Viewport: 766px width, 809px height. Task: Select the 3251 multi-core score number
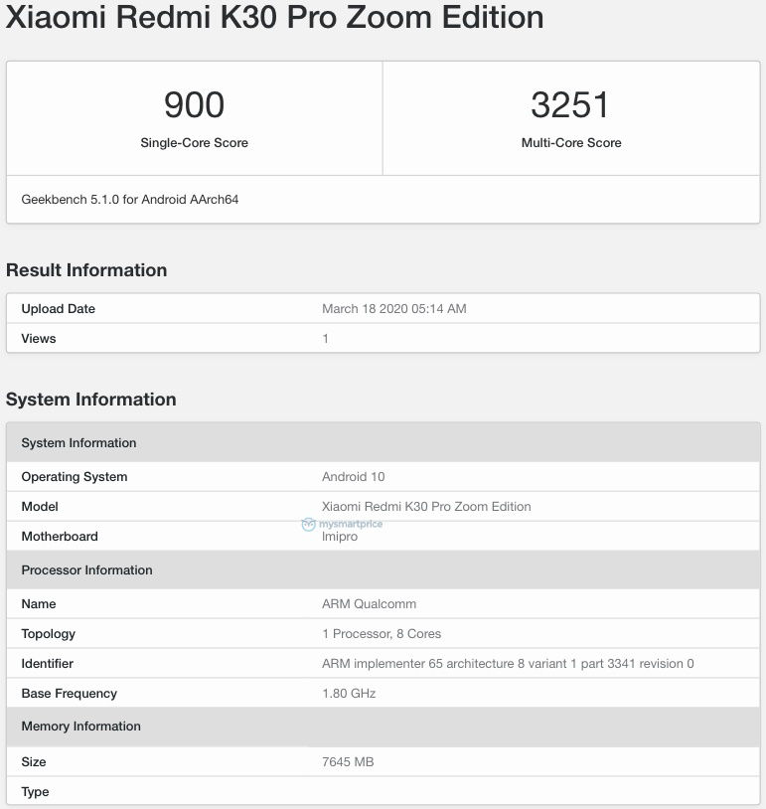click(x=570, y=105)
